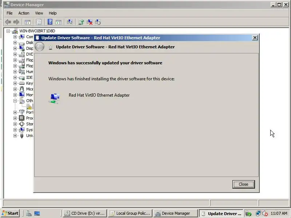Click the round back arrow in the wizard
This screenshot has width=291, height=218.
(40, 47)
